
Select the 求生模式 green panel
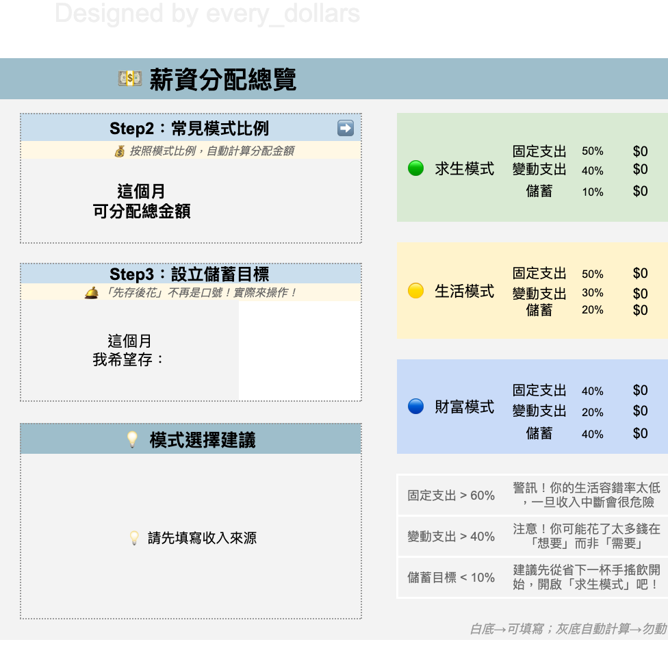pos(532,168)
